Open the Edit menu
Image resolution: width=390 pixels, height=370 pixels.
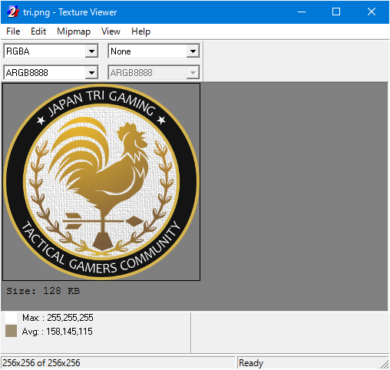[38, 31]
